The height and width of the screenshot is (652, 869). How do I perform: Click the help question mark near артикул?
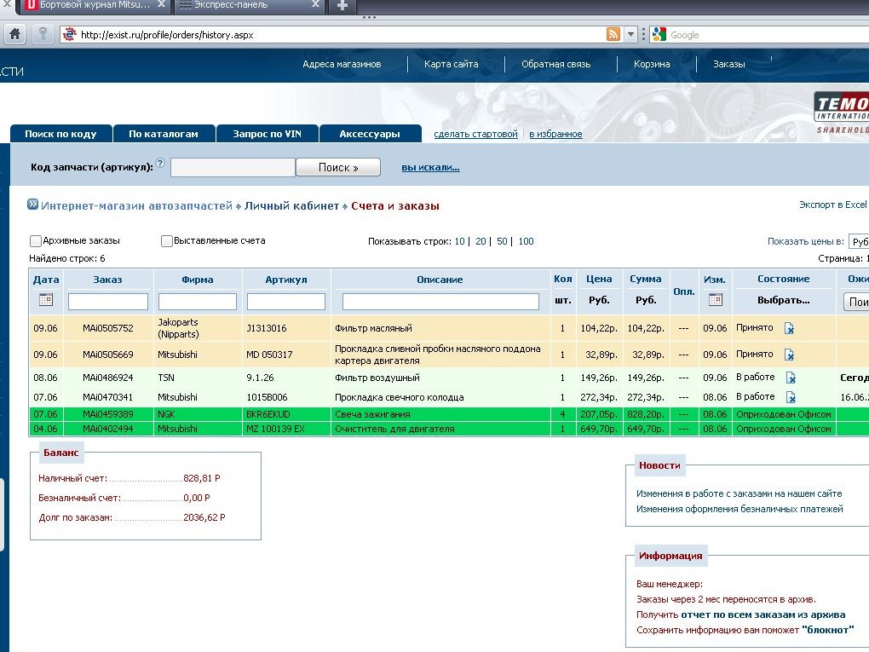160,163
